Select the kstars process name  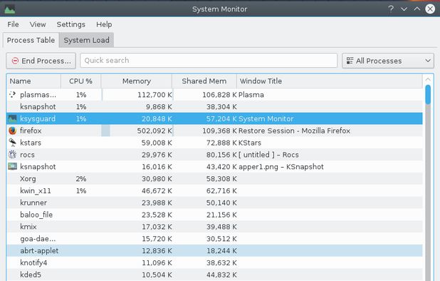coord(31,143)
